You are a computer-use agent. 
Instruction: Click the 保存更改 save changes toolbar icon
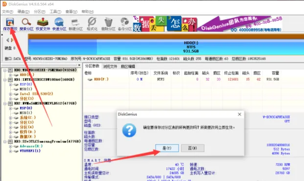pos(10,24)
